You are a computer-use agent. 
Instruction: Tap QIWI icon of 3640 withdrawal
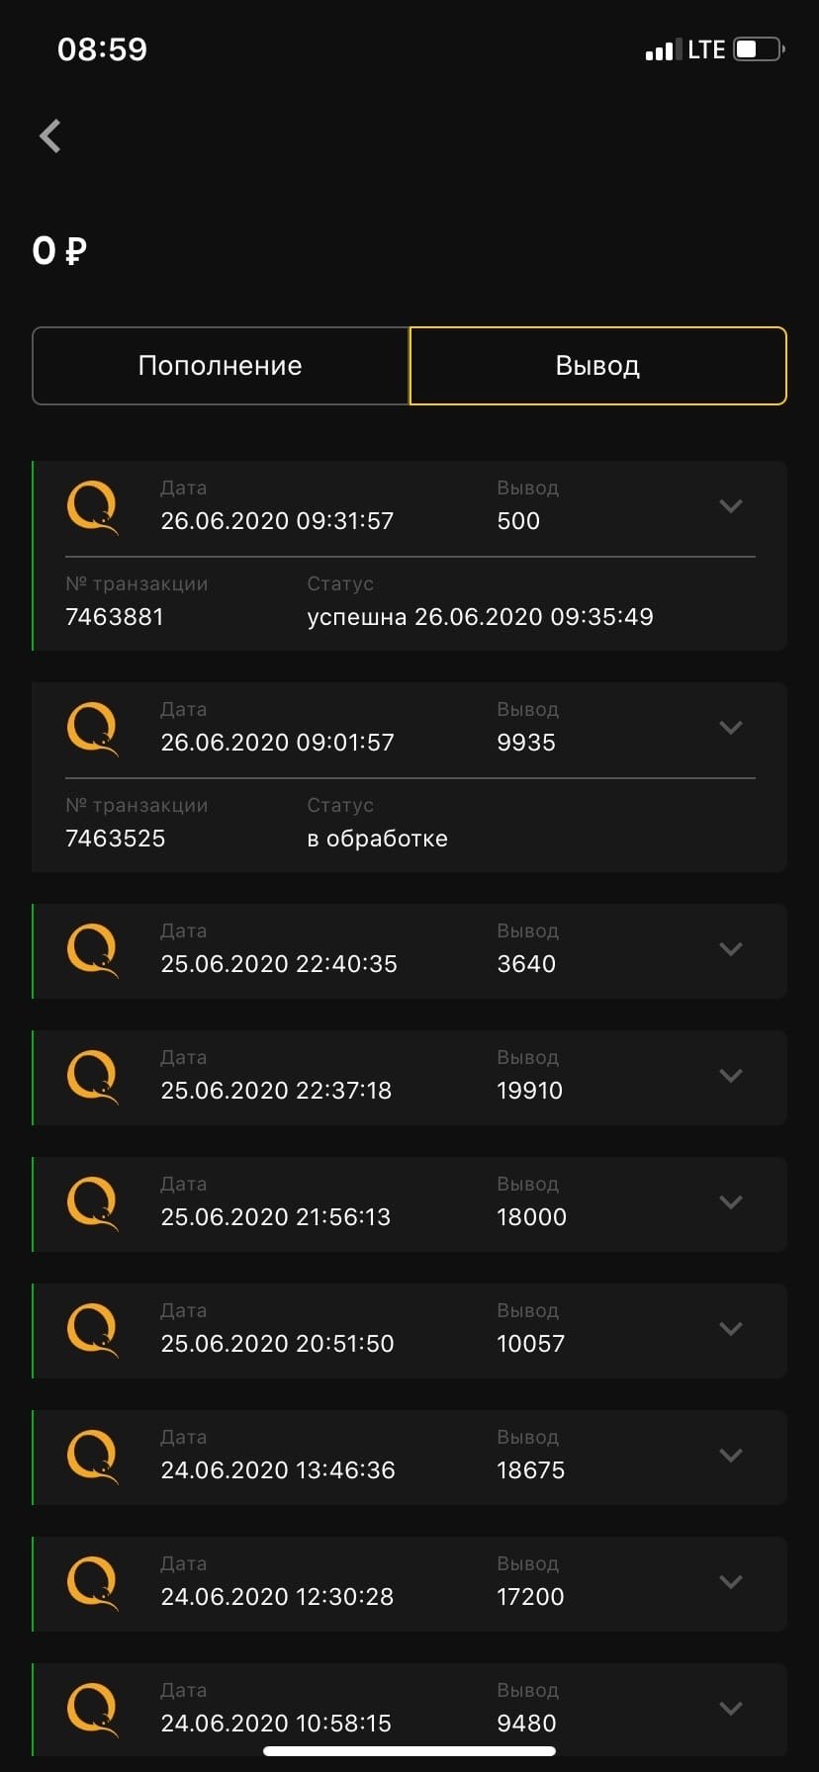coord(92,949)
